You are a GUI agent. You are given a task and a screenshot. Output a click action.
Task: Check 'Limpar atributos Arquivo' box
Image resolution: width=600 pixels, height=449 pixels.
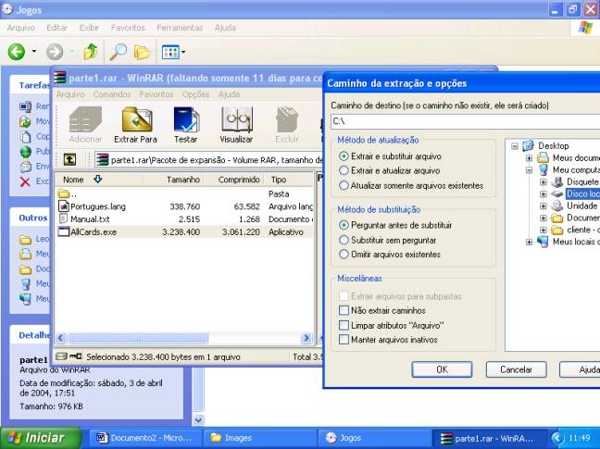pos(344,325)
